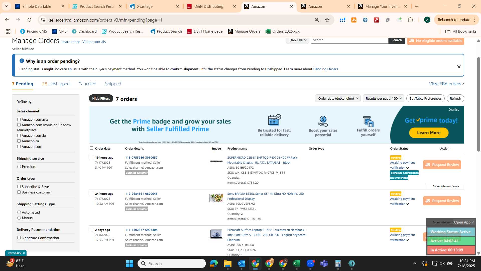Open the Order ID search type dropdown
This screenshot has width=481, height=271.
pos(297,40)
